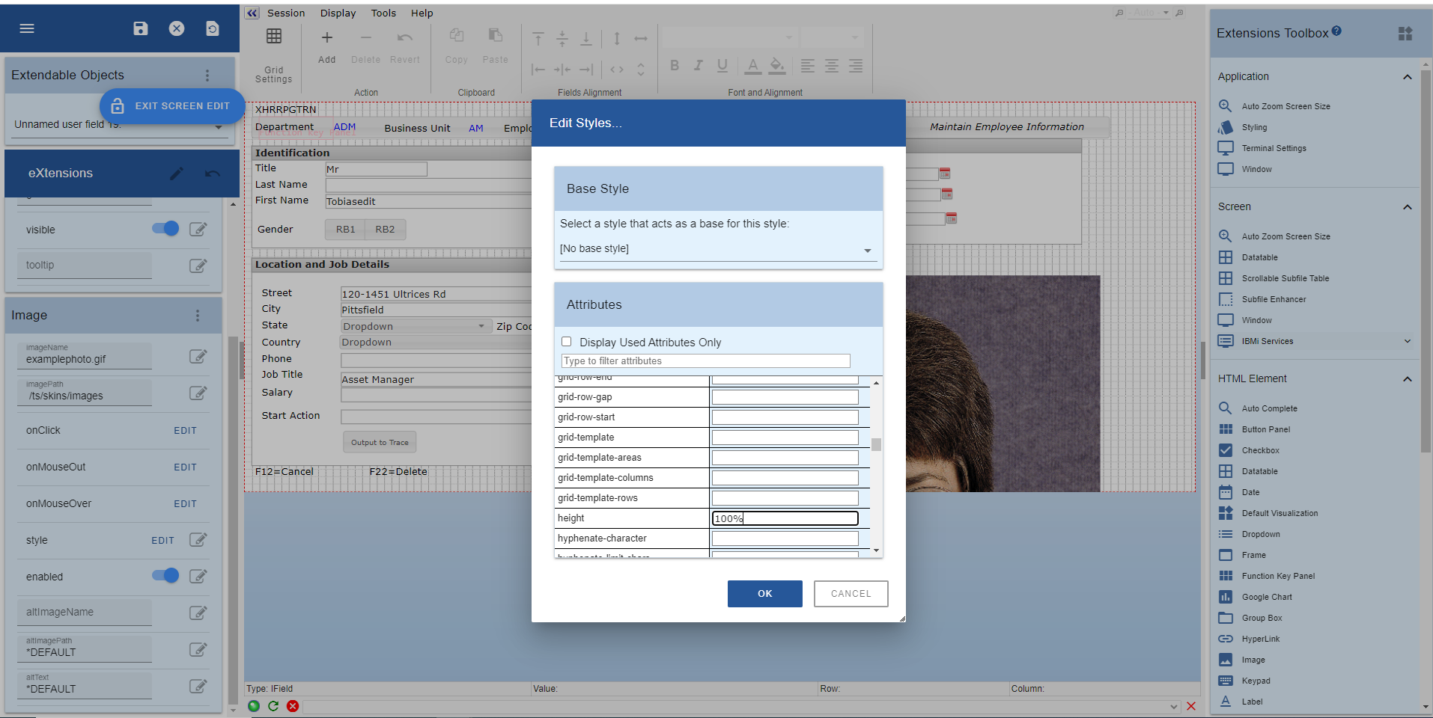Collapse the Application section in toolbox

tap(1407, 77)
